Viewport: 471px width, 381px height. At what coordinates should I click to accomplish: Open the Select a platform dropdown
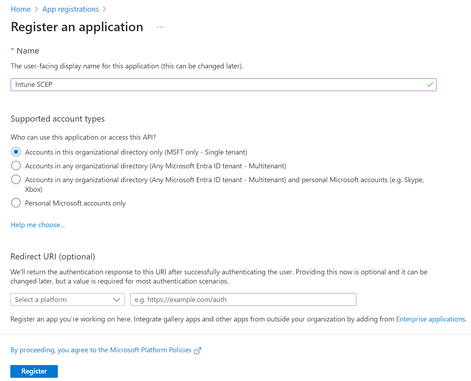tap(67, 299)
